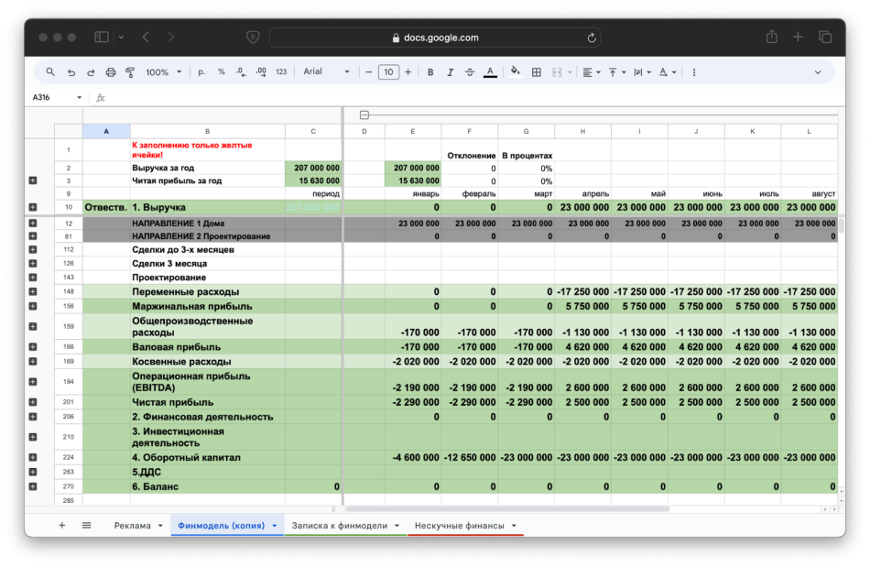Show the Safari tab overview
This screenshot has height=567, width=870.
click(825, 38)
